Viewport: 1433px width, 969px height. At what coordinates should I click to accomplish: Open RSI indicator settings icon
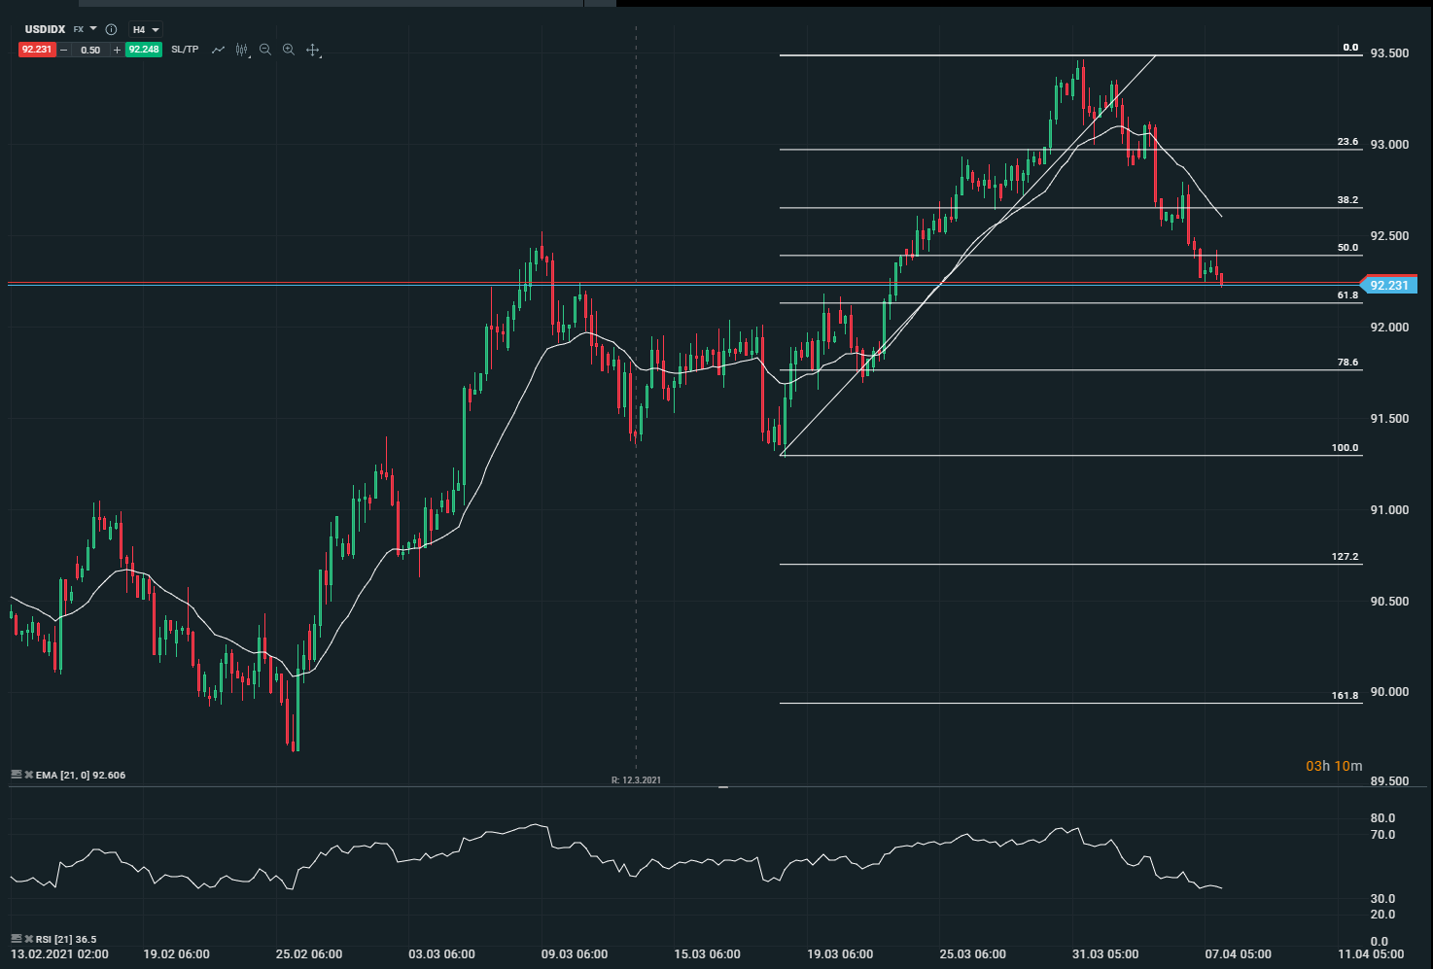(x=17, y=939)
